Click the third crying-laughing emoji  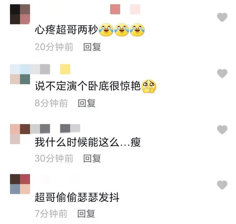click(x=137, y=30)
